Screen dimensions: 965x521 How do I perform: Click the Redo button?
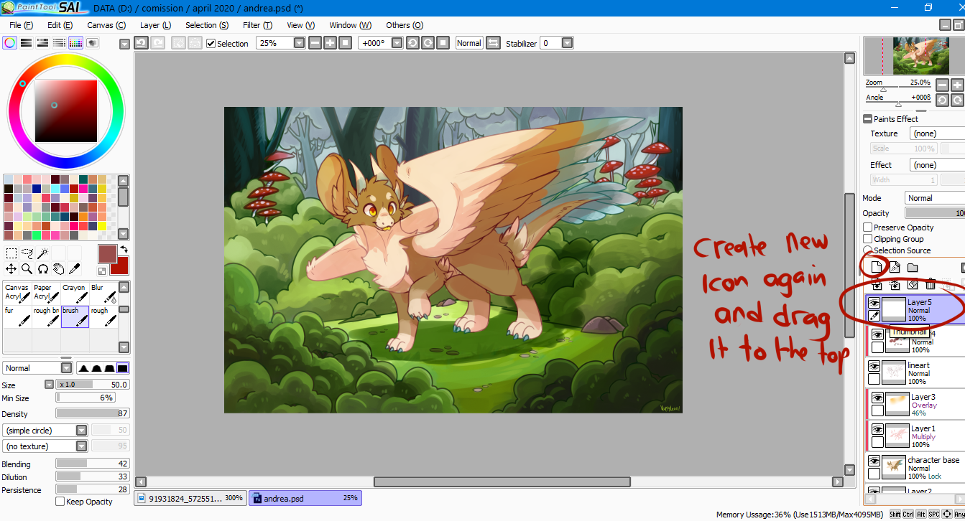pos(157,43)
